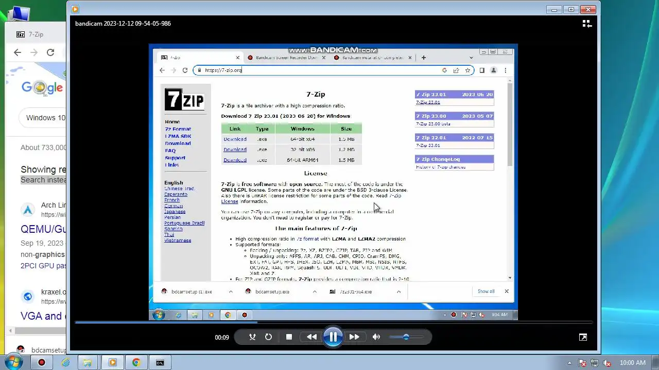
Task: Open Bandicam from the taskbar
Action: [x=42, y=362]
